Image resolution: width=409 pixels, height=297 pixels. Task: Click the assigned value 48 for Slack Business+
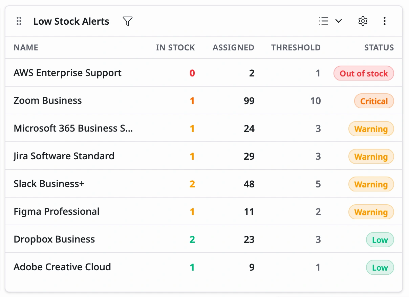(x=249, y=184)
